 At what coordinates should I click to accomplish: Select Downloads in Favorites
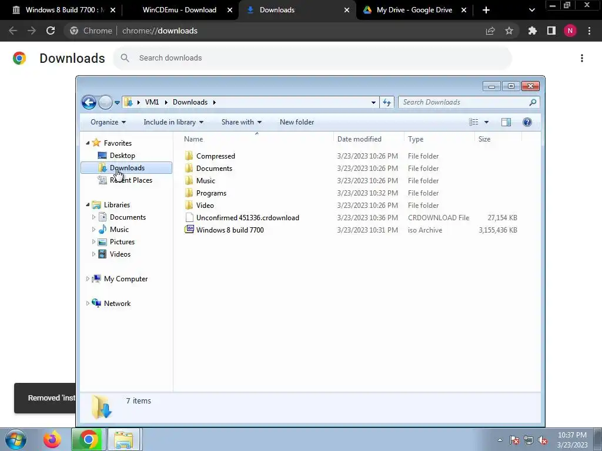(x=126, y=167)
